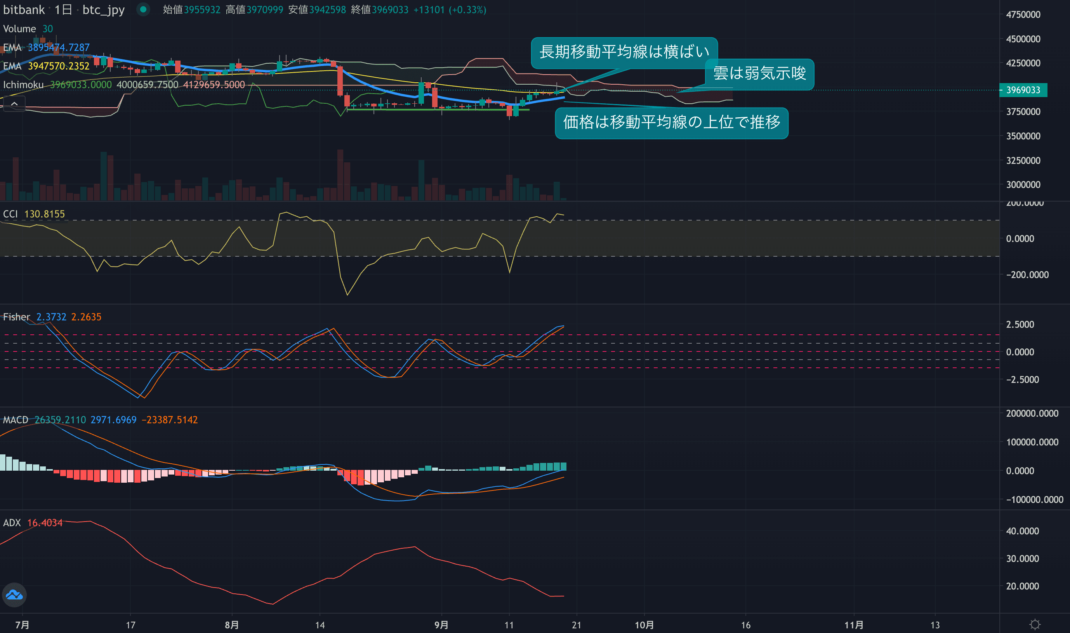The height and width of the screenshot is (633, 1070).
Task: Select the CCI indicator legend
Action: [x=10, y=214]
